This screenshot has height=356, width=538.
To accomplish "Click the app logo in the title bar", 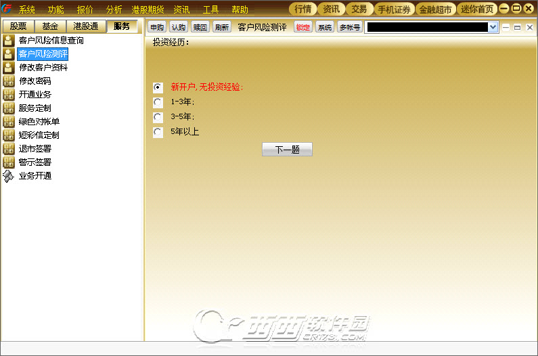I will click(x=7, y=9).
